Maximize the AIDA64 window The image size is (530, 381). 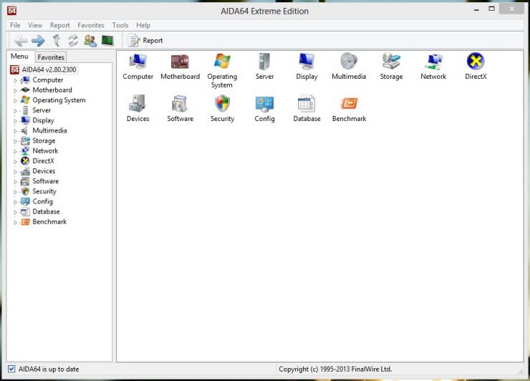(x=492, y=9)
